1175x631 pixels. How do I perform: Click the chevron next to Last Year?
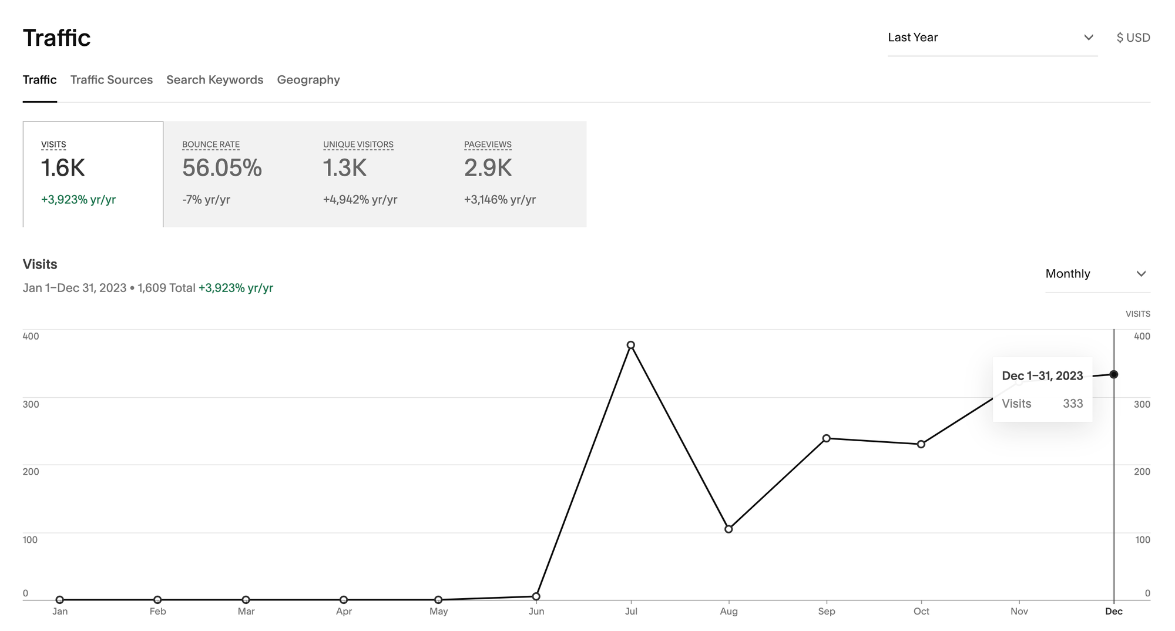coord(1089,37)
